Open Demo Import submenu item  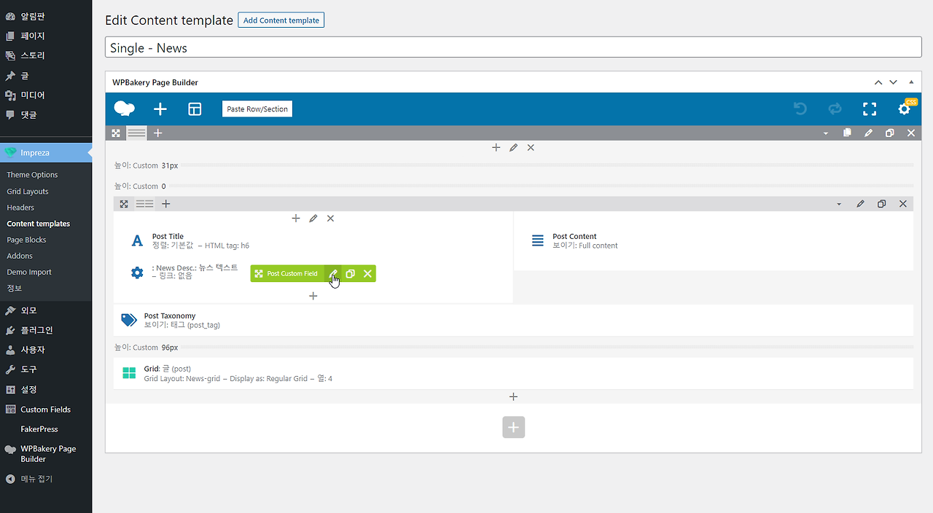29,272
